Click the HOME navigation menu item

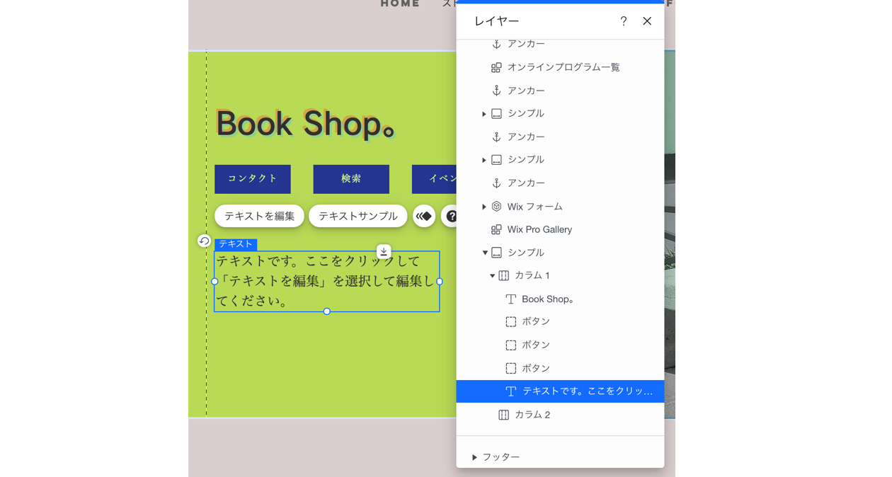399,4
